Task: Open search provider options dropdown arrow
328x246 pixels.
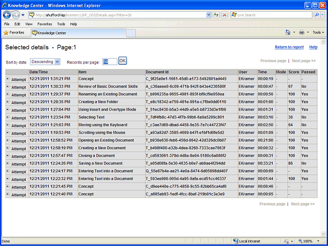Action: click(x=322, y=15)
